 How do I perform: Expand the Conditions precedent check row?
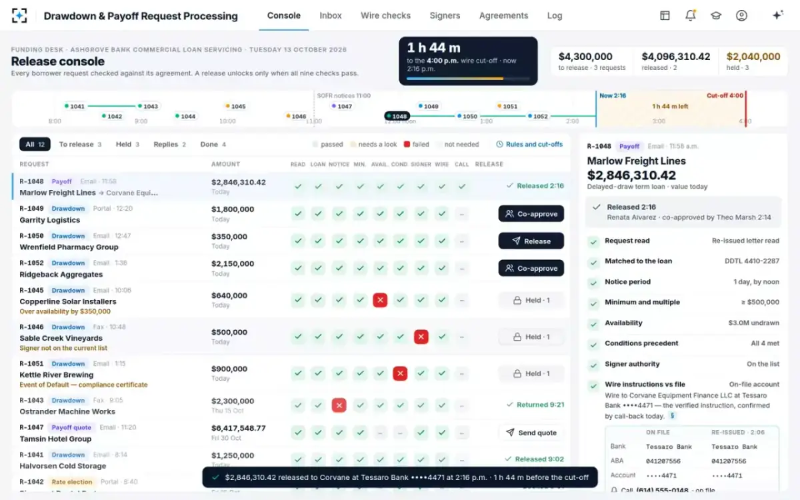click(683, 344)
